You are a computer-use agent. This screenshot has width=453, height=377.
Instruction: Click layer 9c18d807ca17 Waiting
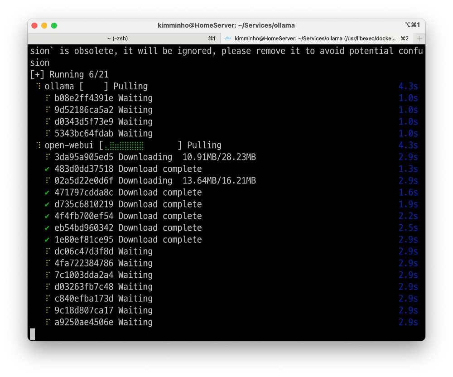(x=103, y=310)
